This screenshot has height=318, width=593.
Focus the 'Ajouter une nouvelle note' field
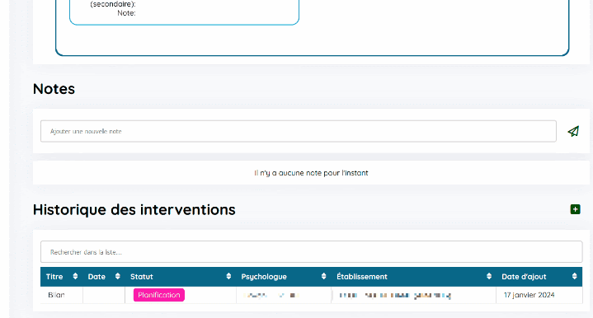pyautogui.click(x=299, y=132)
